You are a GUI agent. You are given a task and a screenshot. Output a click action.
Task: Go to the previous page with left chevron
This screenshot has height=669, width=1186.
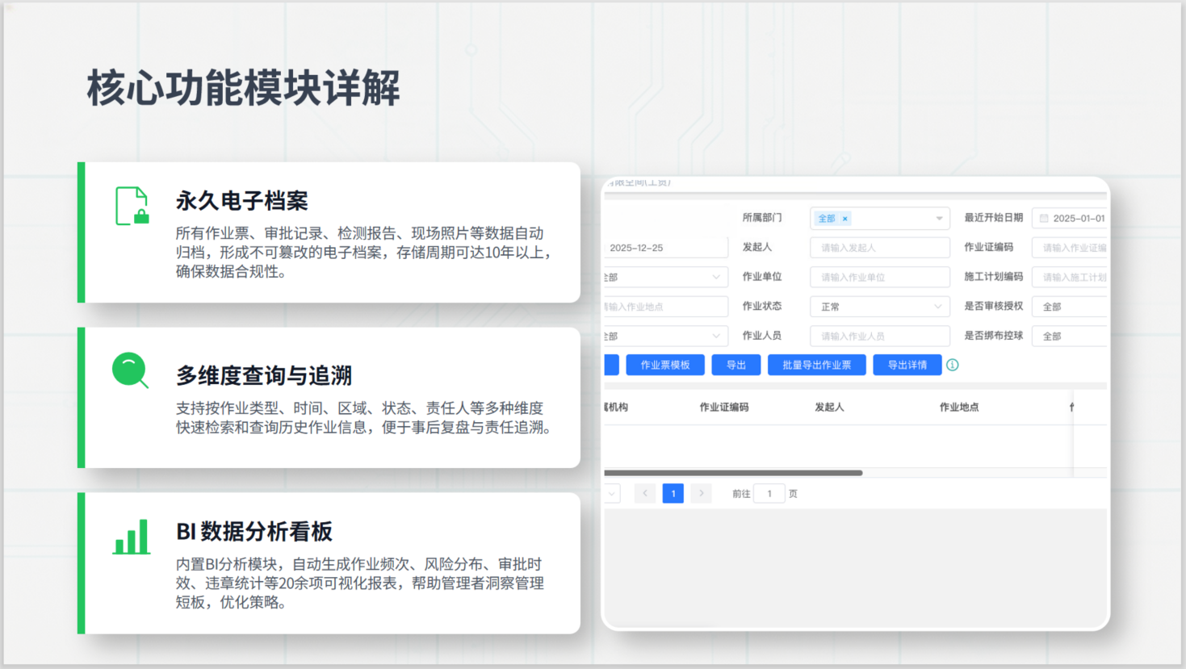[x=645, y=493]
